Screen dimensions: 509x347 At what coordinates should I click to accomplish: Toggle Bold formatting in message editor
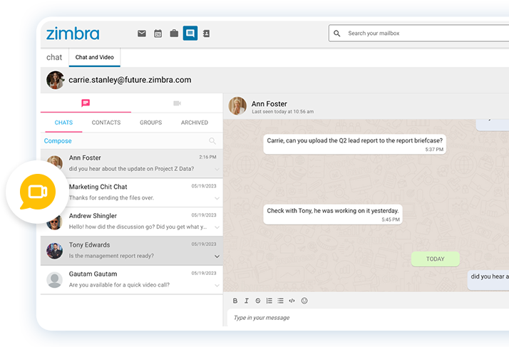pos(235,301)
